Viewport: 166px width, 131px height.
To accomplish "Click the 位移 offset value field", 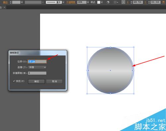I will [37, 62].
